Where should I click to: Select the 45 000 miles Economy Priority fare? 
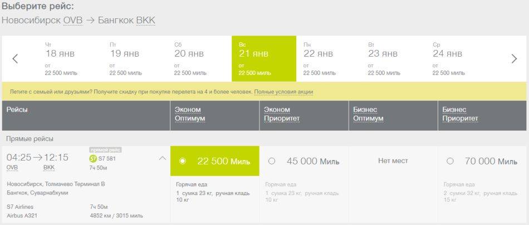(x=304, y=161)
